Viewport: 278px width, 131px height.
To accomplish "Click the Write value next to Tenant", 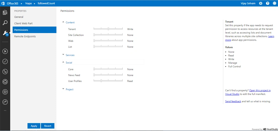I will [x=130, y=29].
